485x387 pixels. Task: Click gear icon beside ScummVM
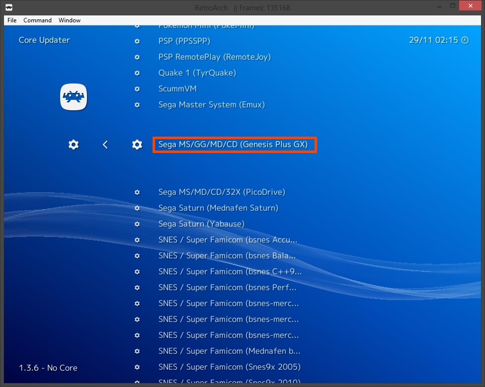click(137, 89)
